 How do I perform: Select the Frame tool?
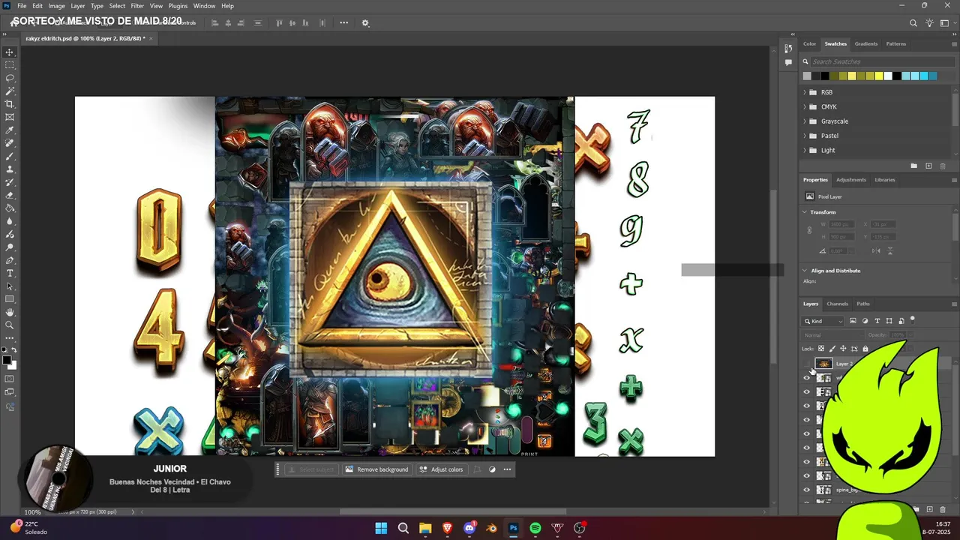tap(10, 117)
